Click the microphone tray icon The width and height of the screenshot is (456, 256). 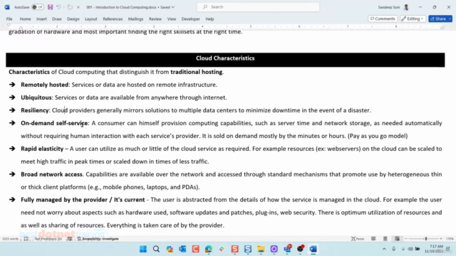click(x=393, y=249)
